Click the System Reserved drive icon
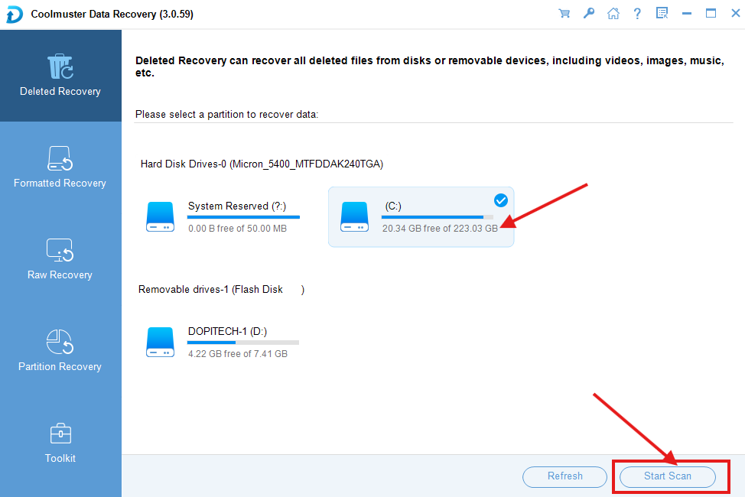745x497 pixels. click(160, 217)
